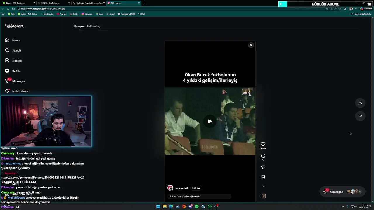Go to next reel with down chevron

tap(360, 116)
